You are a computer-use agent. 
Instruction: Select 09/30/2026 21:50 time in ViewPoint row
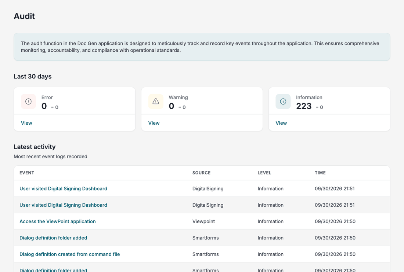[x=335, y=221]
